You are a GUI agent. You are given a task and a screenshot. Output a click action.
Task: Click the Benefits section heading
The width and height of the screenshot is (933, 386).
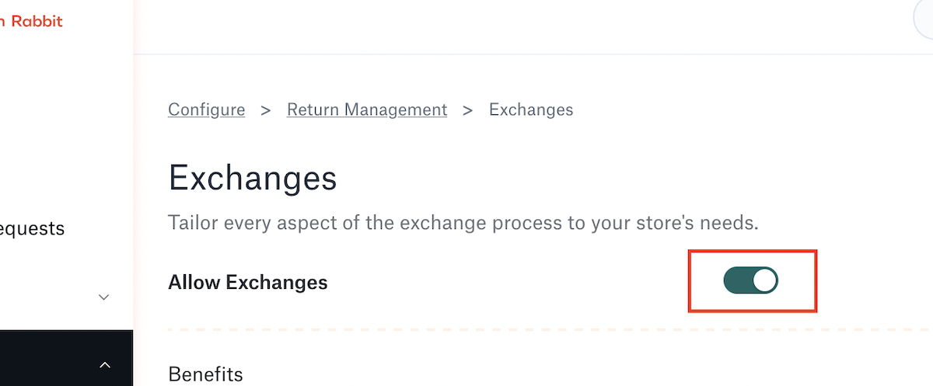205,374
